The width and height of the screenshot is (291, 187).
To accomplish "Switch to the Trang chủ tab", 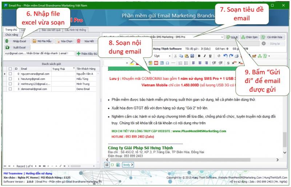I will click(11, 30).
